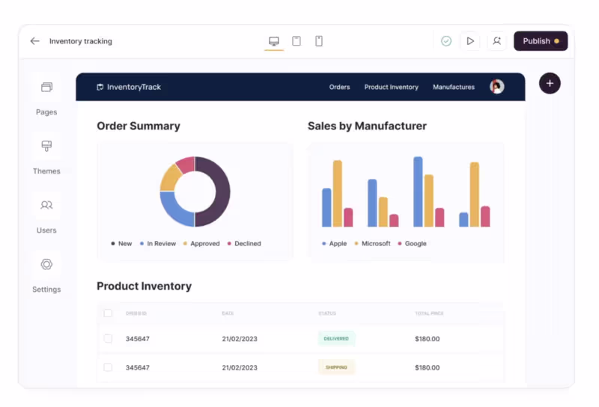Viewport: 599px width, 407px height.
Task: Go to Product Inventory nav item
Action: (391, 87)
